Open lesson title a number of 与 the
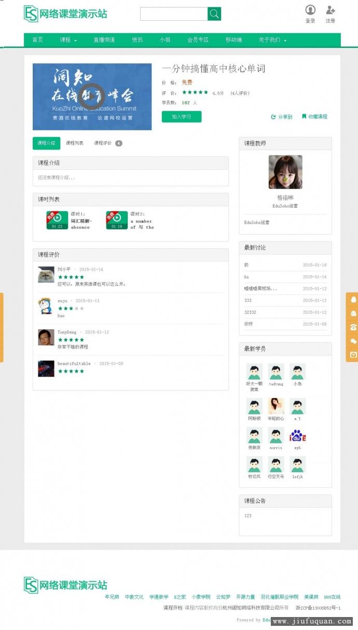Screen dimensions: 358x630 142,224
